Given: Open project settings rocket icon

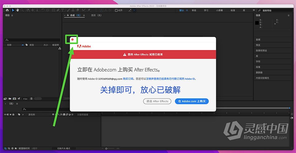Looking at the screenshot, I should 19,99.
